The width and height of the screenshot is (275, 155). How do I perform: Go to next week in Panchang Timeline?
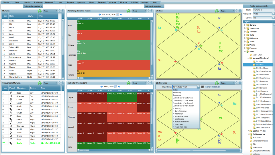121,15
